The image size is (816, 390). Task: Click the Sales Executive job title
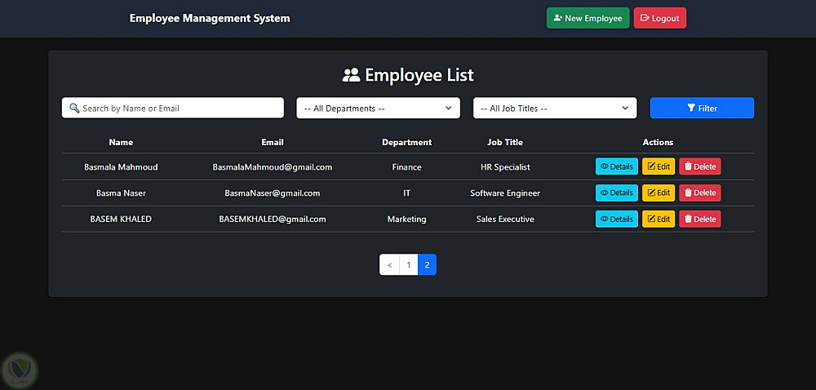[505, 219]
